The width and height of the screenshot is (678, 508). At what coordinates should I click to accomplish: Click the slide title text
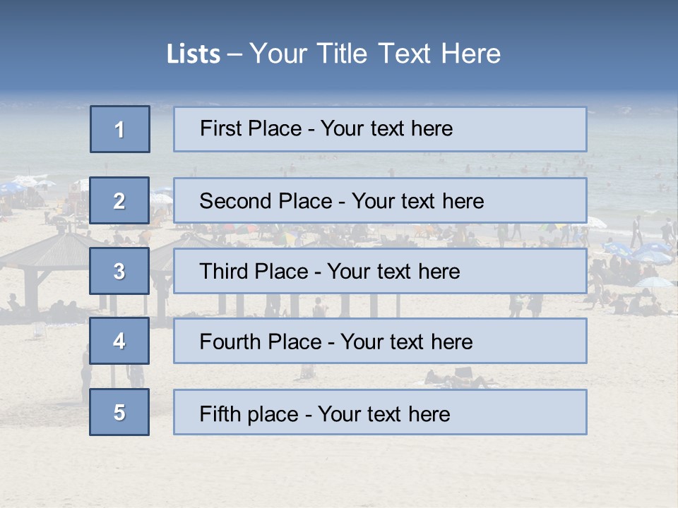pos(333,54)
